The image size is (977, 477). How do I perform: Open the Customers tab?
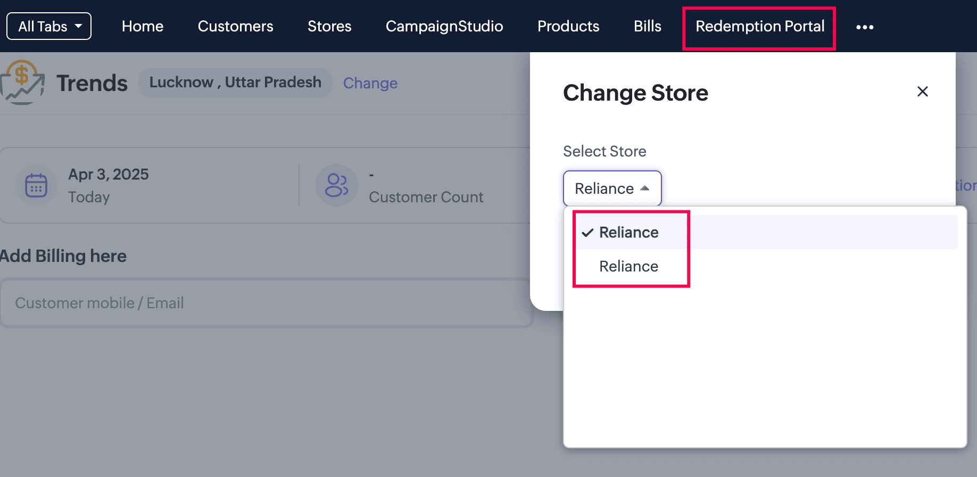(x=235, y=26)
